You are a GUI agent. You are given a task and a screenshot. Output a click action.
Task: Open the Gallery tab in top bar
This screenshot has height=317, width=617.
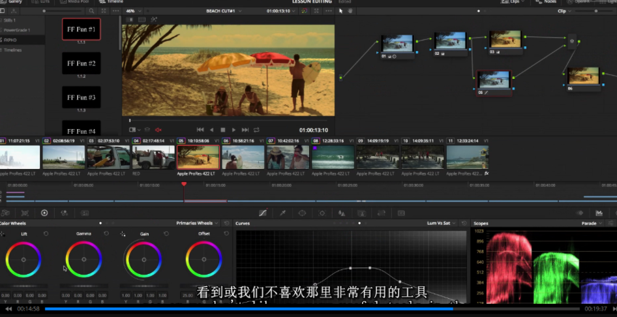[12, 1]
